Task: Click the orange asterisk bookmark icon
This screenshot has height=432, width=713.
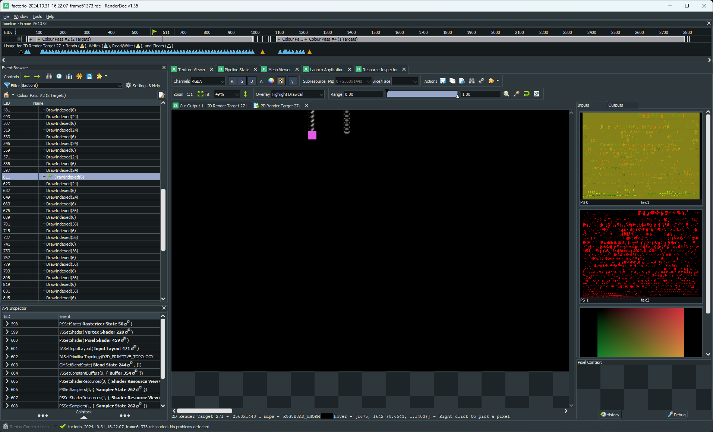Action: (79, 76)
